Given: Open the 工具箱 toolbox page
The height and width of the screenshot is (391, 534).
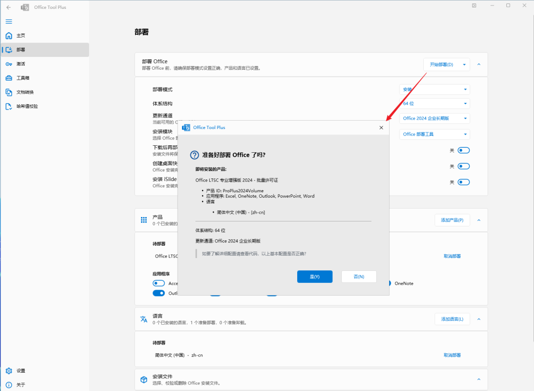Looking at the screenshot, I should [22, 78].
